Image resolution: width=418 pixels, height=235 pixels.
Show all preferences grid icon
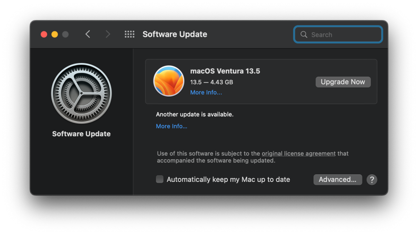(130, 34)
